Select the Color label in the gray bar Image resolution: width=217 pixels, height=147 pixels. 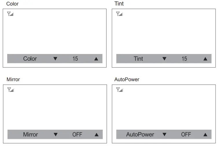click(30, 59)
